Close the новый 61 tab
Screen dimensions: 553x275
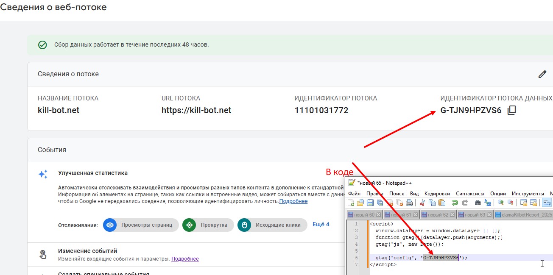click(x=415, y=215)
